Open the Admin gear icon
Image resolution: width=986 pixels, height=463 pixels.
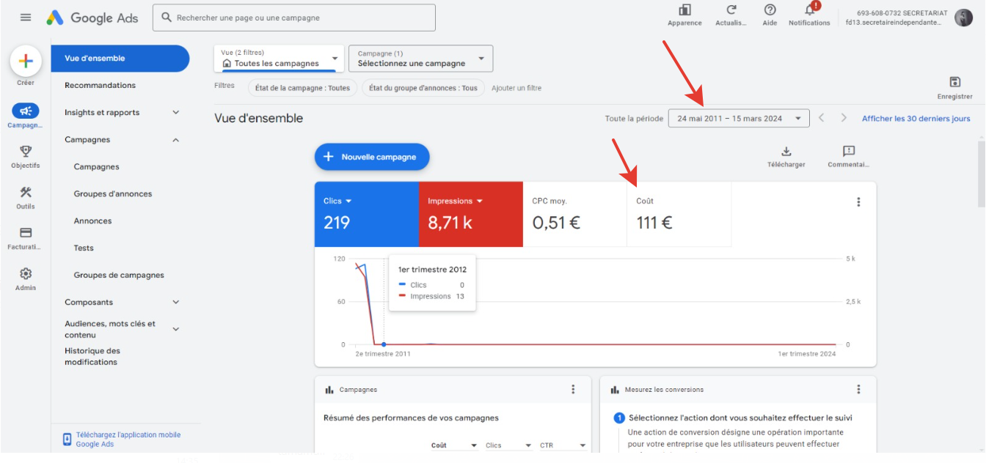tap(26, 273)
